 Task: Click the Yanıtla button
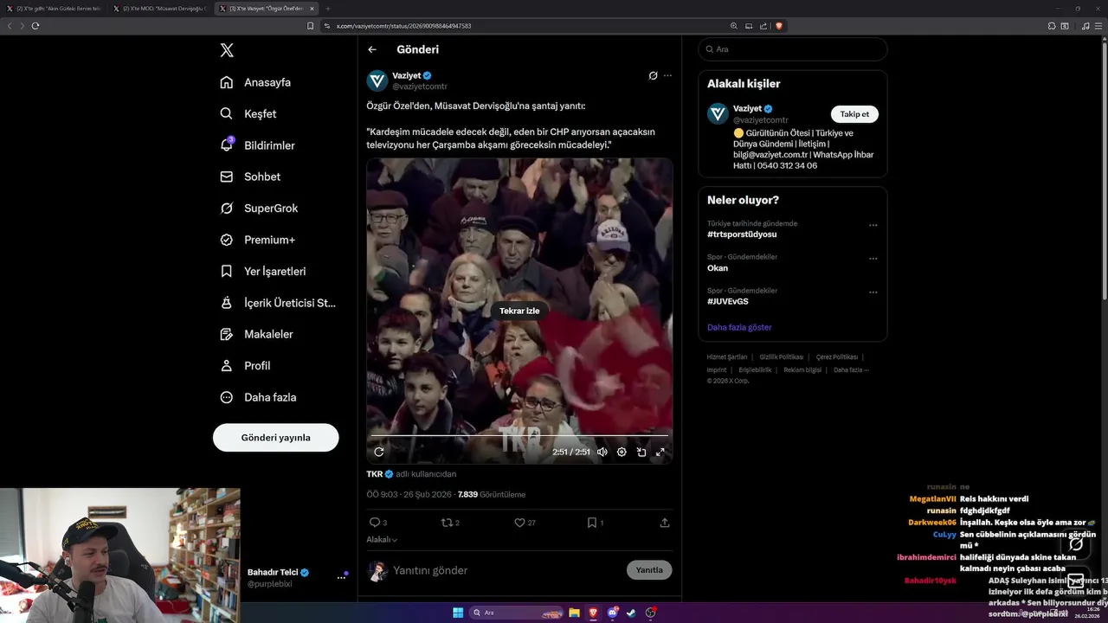point(649,570)
